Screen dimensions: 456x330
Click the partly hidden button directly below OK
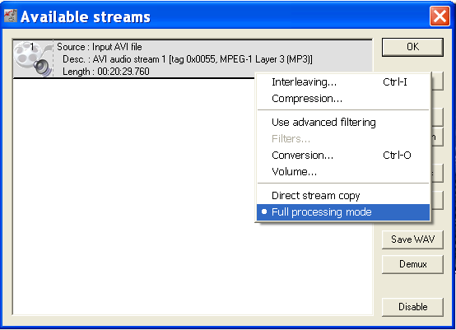tap(437, 81)
